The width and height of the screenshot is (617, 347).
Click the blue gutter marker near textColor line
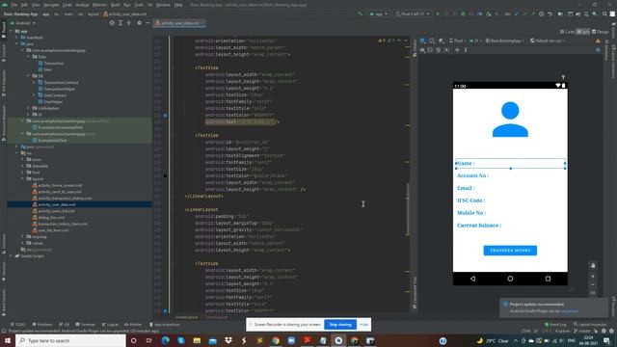pos(165,116)
